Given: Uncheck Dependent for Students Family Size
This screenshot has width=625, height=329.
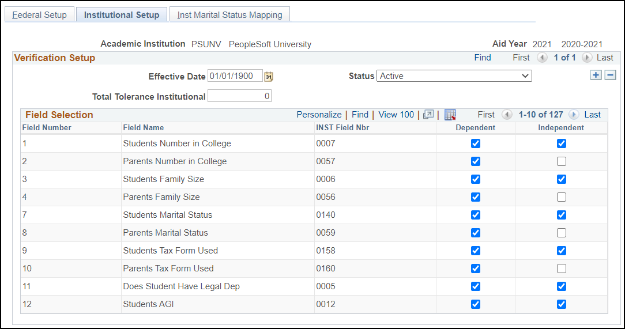Looking at the screenshot, I should (476, 179).
